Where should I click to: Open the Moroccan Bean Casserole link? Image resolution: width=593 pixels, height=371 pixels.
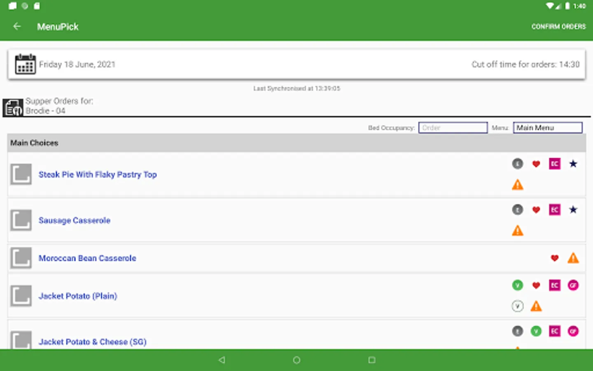87,258
